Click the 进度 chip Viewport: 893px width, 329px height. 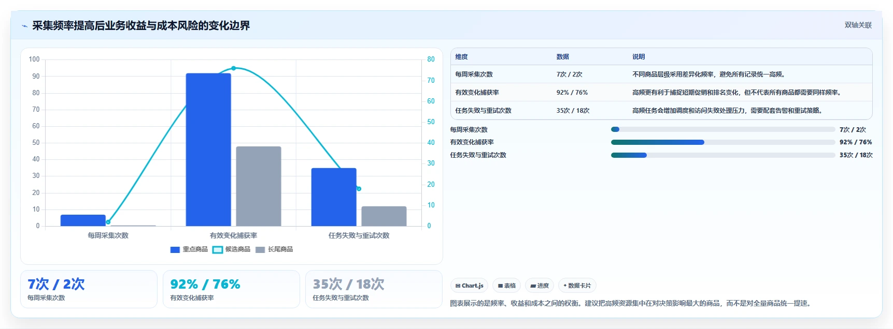click(x=539, y=286)
